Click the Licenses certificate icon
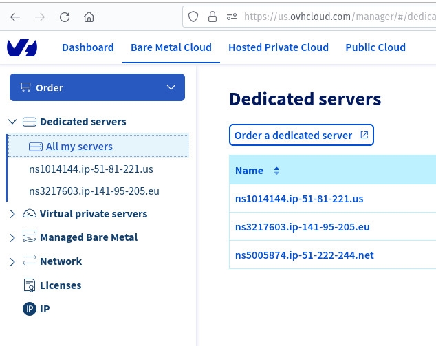This screenshot has height=346, width=436. coord(29,285)
